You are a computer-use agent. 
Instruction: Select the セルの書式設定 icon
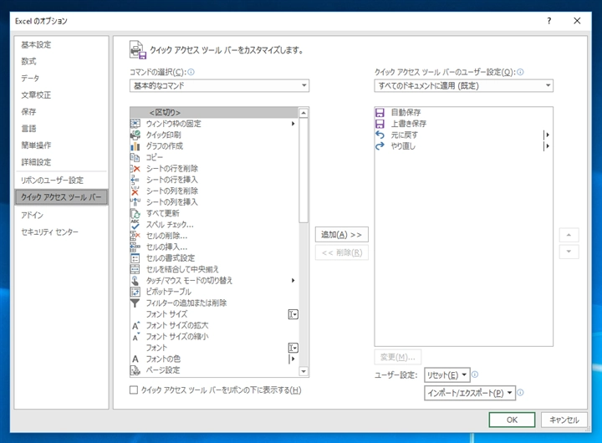[x=135, y=258]
